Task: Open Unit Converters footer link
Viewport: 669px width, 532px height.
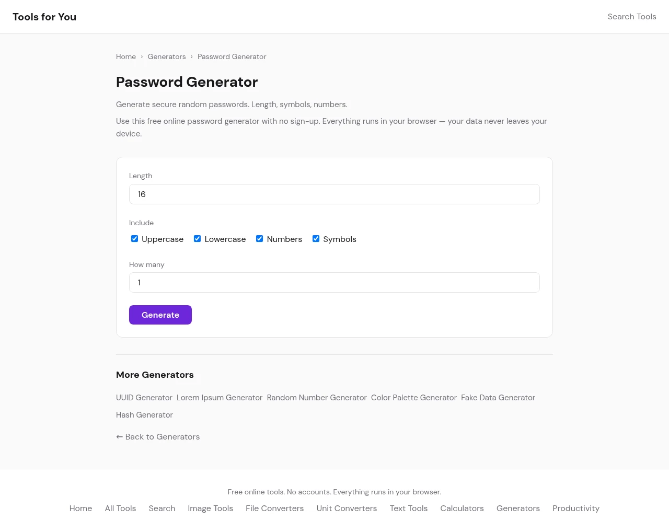Action: click(x=347, y=508)
